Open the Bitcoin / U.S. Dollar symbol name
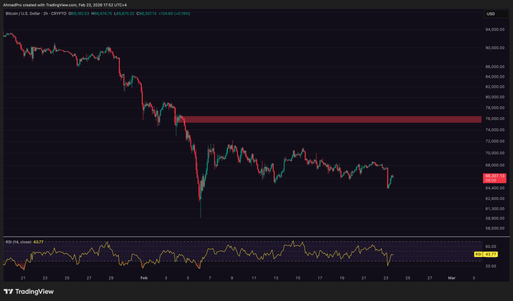Image resolution: width=513 pixels, height=301 pixels. tap(24, 15)
